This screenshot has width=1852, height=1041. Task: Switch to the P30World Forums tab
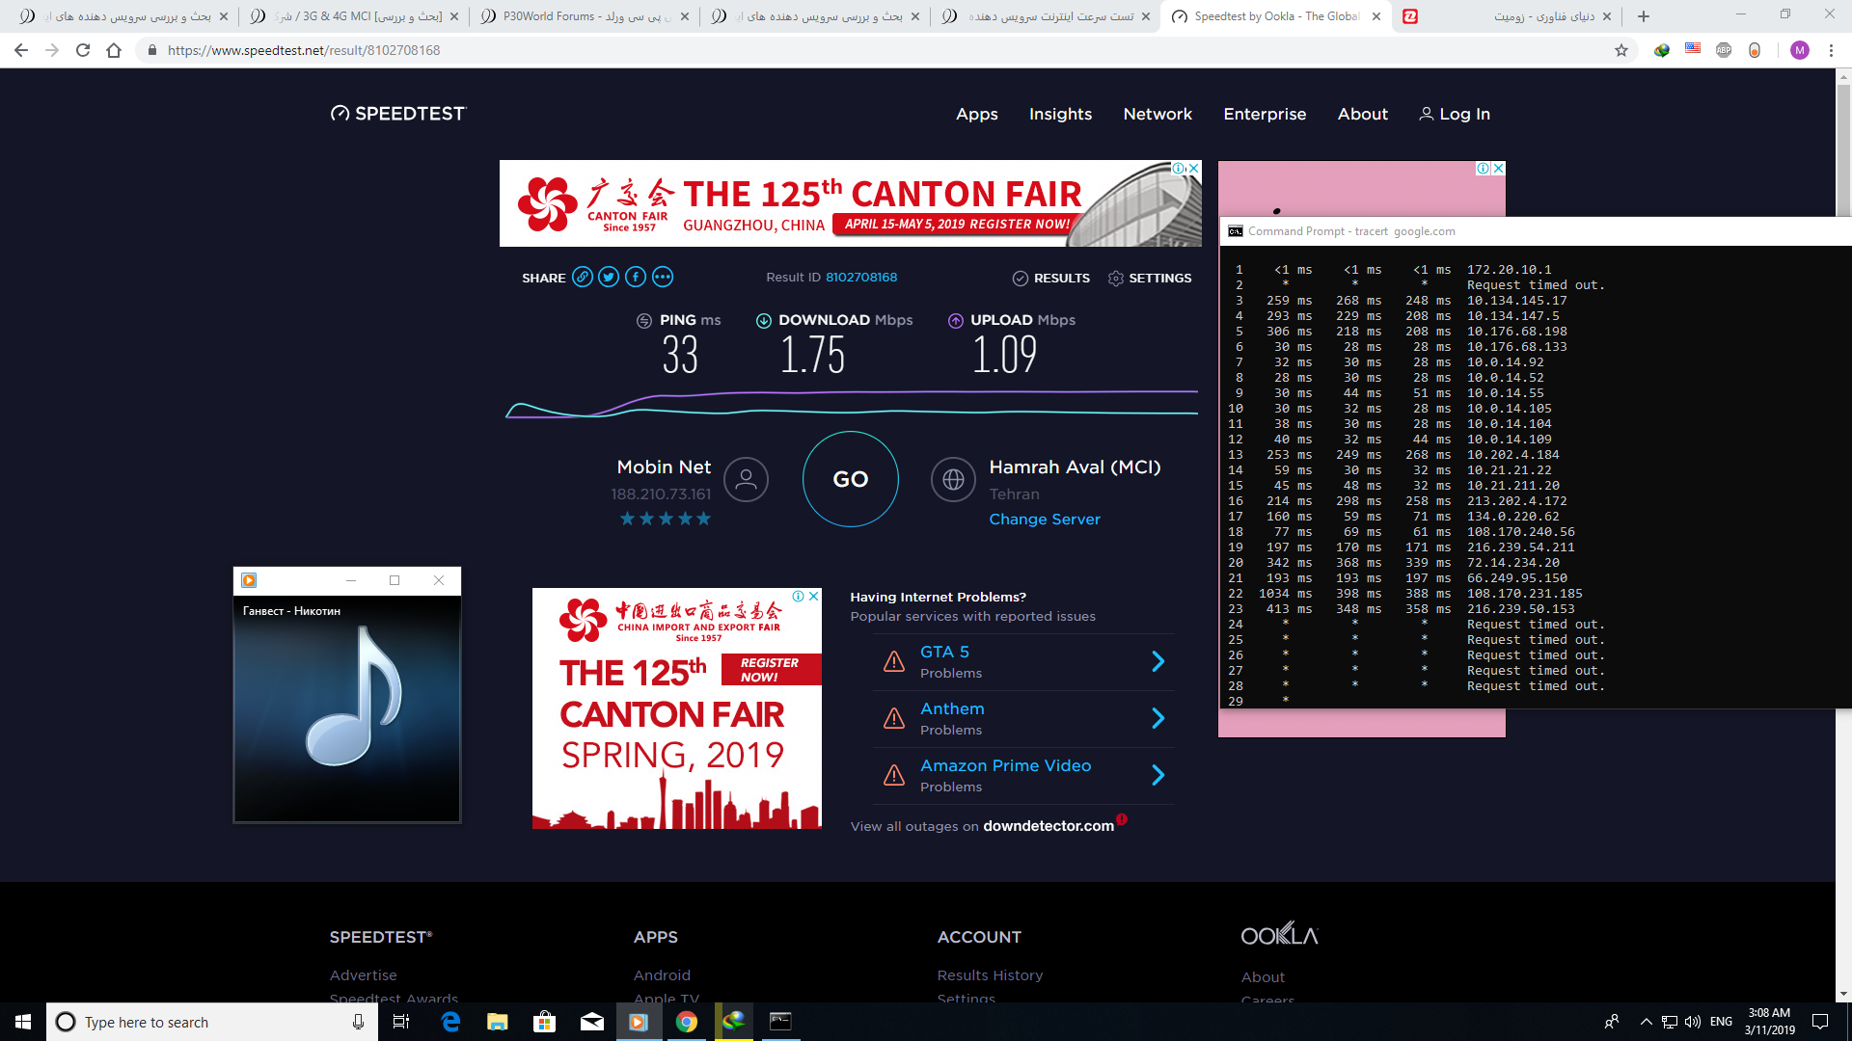point(584,16)
